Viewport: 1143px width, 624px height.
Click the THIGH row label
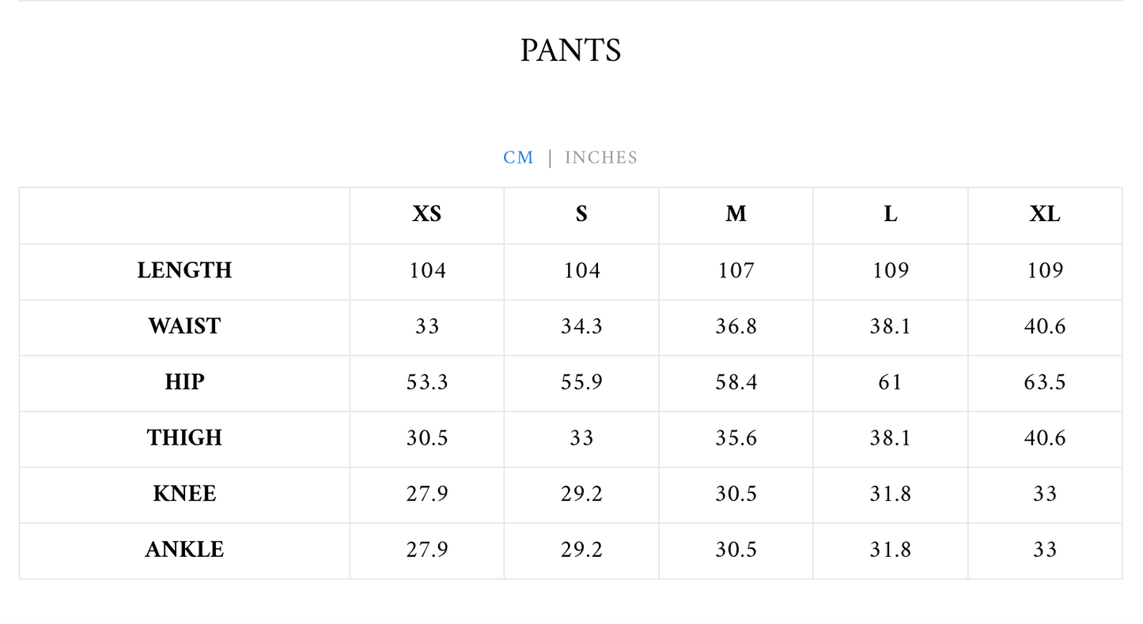coord(184,438)
